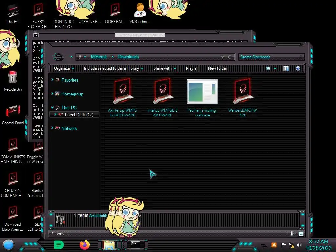Open OOPS.BAT desktop icon

(x=115, y=13)
